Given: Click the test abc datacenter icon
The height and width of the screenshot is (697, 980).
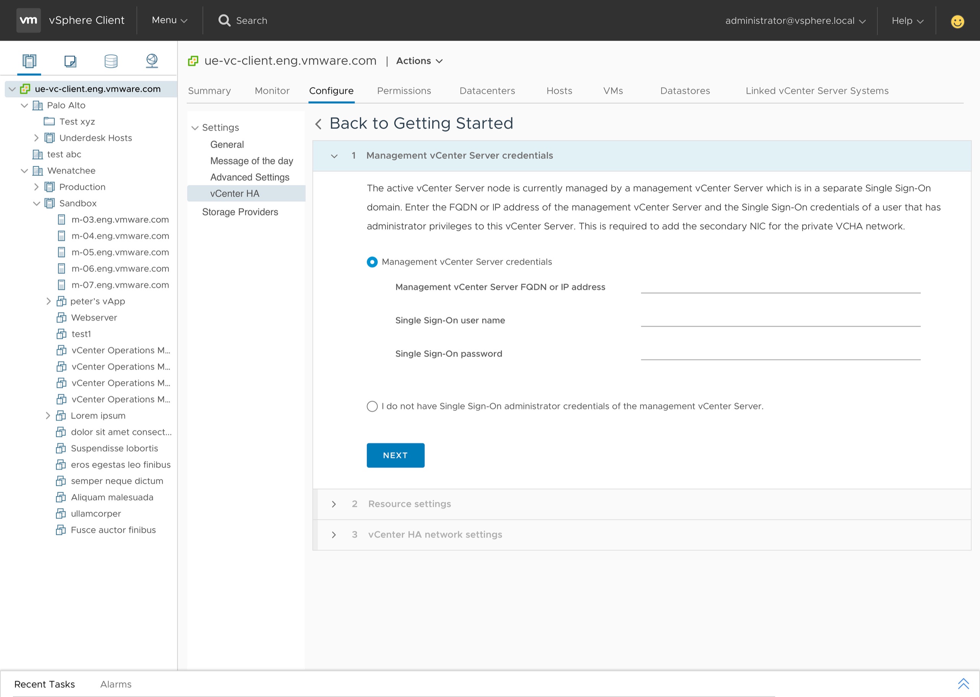Looking at the screenshot, I should pos(38,154).
